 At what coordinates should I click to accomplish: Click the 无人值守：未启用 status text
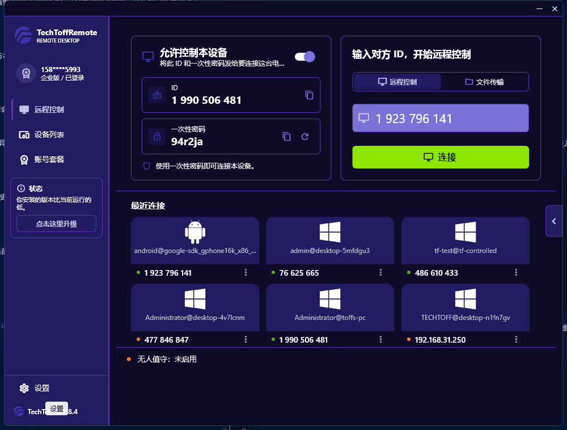click(167, 359)
